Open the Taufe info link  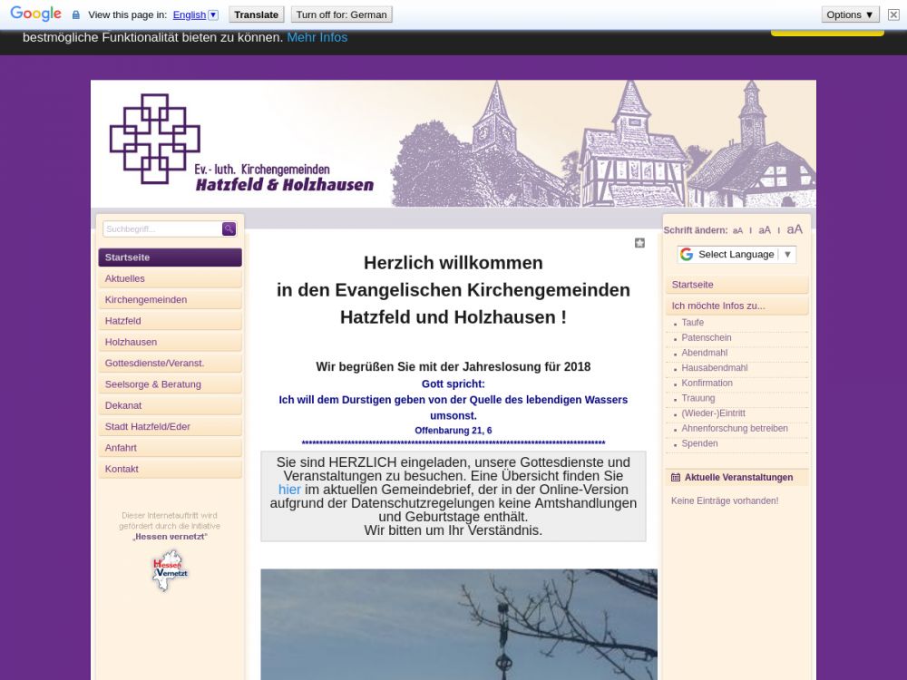click(x=692, y=323)
